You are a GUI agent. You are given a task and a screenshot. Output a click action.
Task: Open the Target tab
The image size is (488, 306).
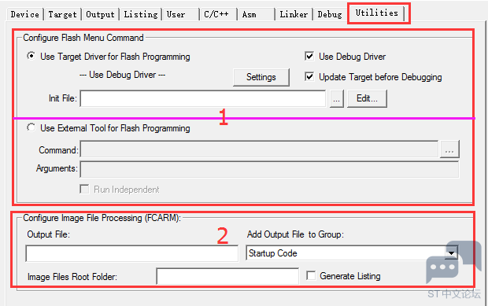62,14
